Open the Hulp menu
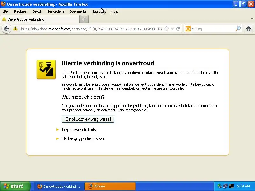Viewport: 255px width, 191px height. click(115, 11)
